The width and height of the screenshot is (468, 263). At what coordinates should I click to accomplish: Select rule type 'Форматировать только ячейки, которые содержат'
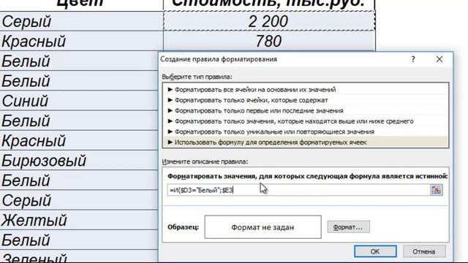(x=306, y=100)
